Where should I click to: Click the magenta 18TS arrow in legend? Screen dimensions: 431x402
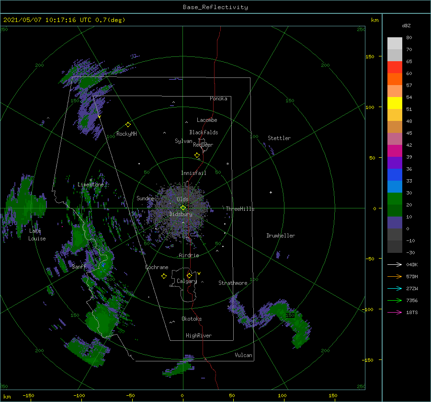395,312
